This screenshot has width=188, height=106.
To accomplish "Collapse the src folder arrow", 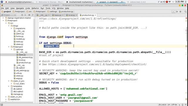I will [x=6, y=23].
